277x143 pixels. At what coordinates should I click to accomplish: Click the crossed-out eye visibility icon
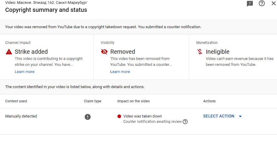[104, 52]
